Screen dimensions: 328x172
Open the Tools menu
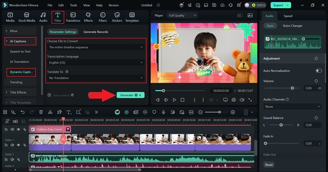point(73,5)
